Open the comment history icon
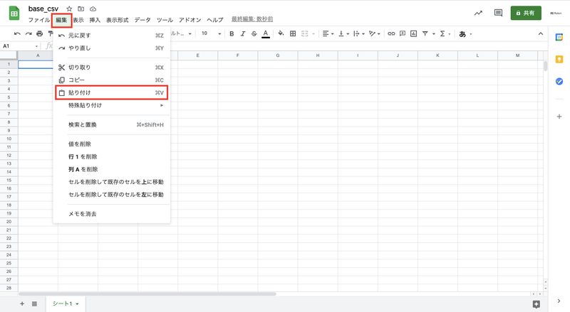Image resolution: width=570 pixels, height=312 pixels. tap(498, 13)
